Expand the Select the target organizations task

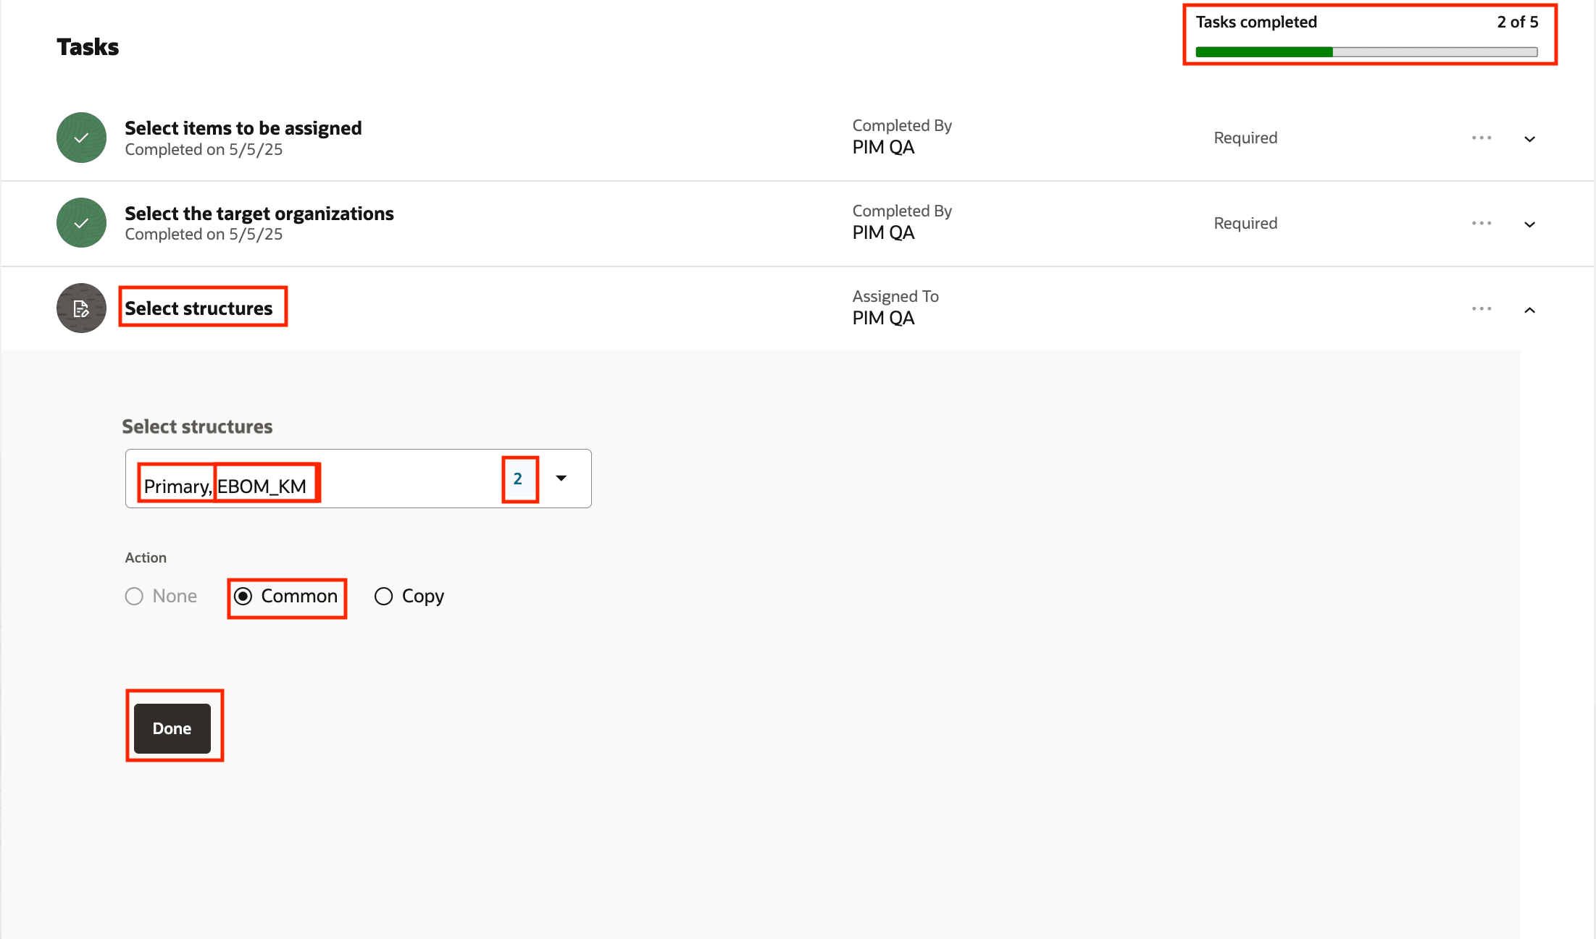[x=1529, y=224]
